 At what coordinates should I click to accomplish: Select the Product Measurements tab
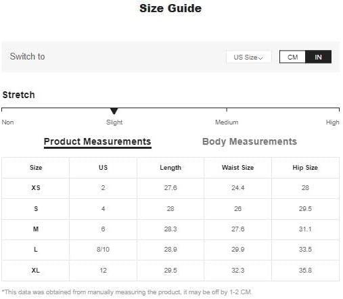(97, 142)
